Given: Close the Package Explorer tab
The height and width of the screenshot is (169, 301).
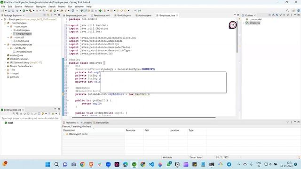Looking at the screenshot, I should pos(24,15).
